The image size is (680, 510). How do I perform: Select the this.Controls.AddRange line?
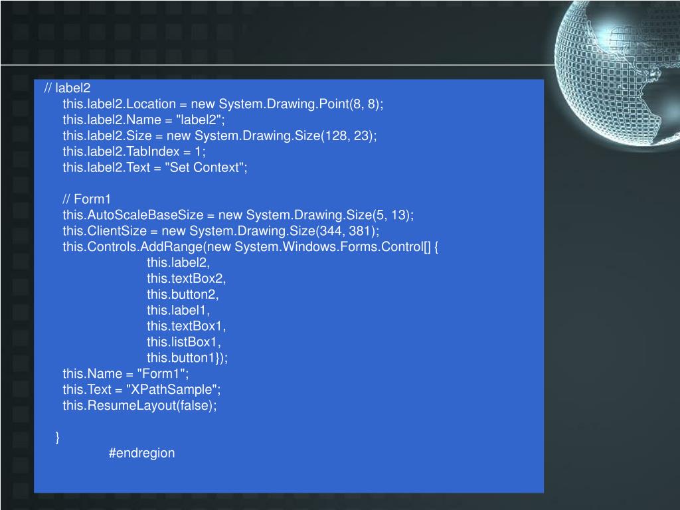point(250,247)
